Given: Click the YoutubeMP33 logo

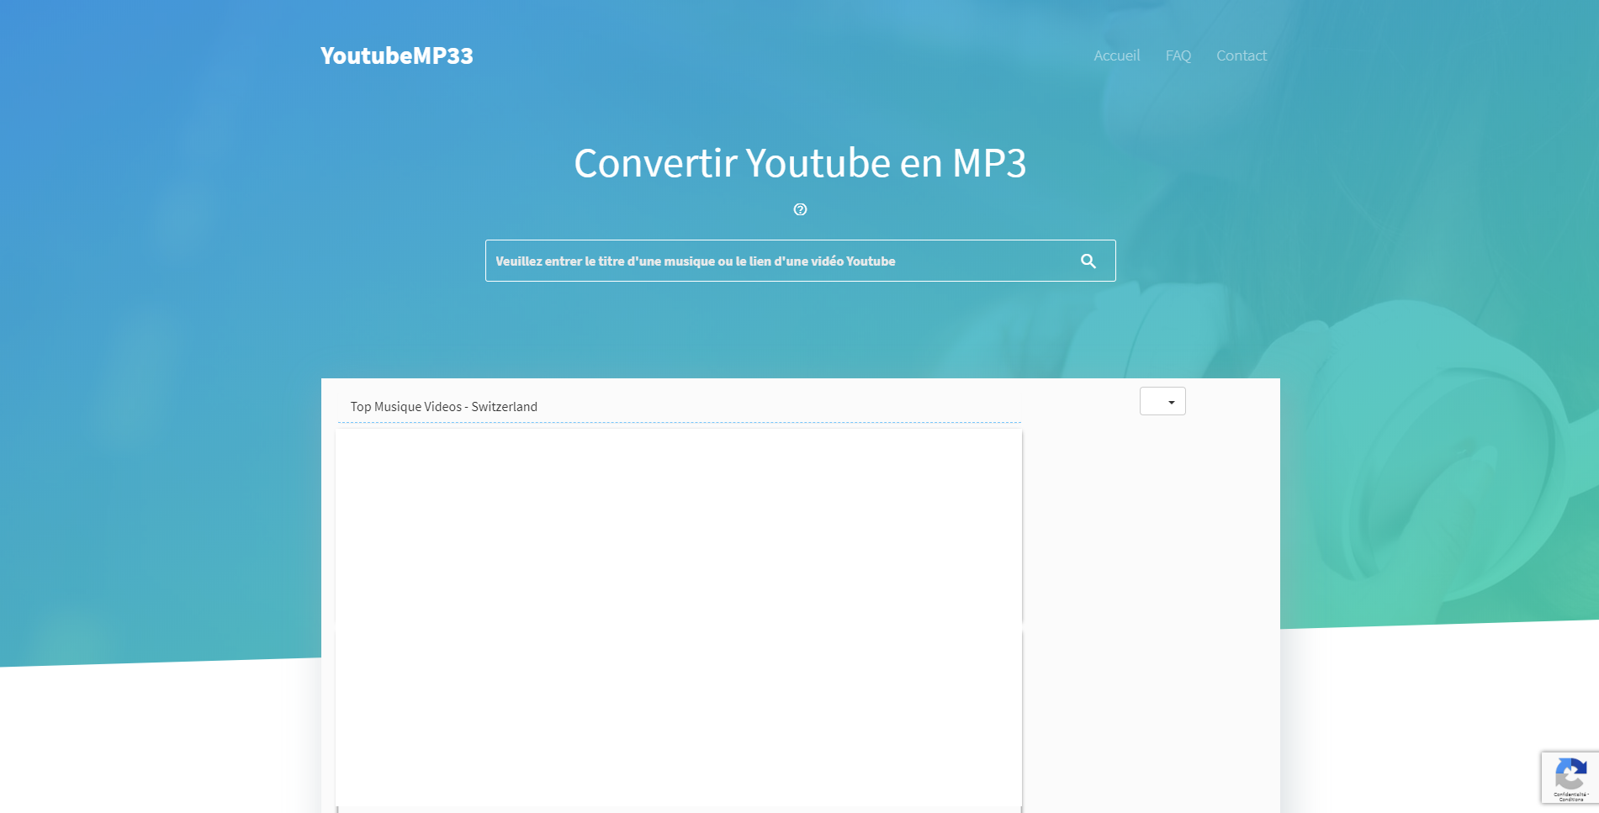Looking at the screenshot, I should [396, 55].
